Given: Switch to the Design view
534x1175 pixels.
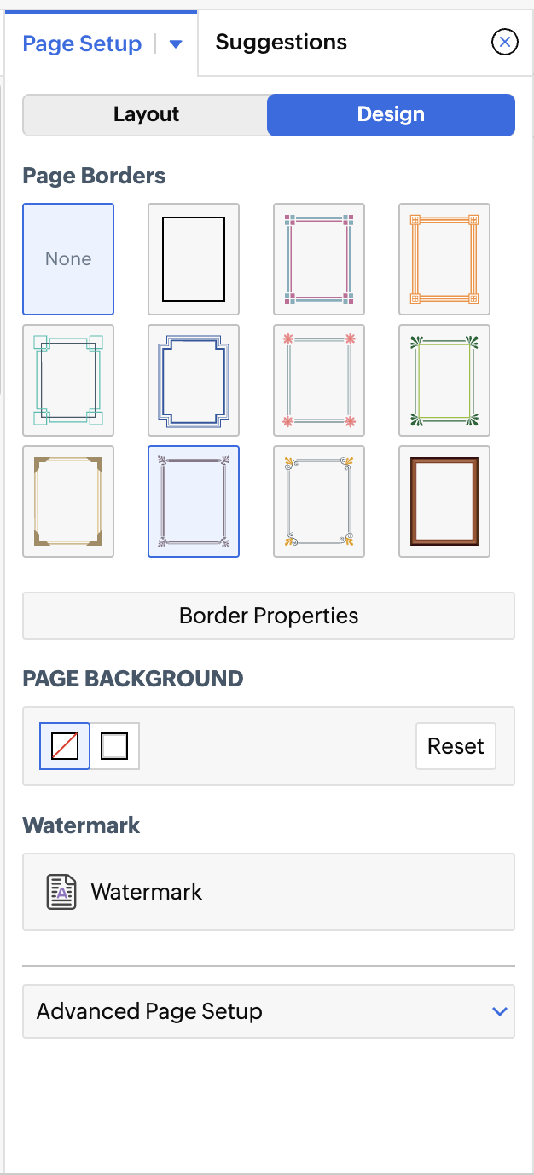Looking at the screenshot, I should [391, 115].
